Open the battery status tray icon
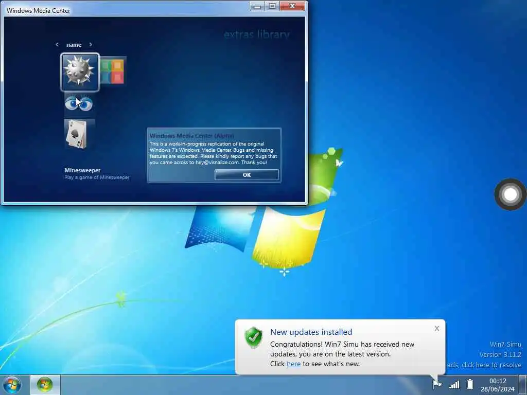527x395 pixels. pyautogui.click(x=470, y=384)
